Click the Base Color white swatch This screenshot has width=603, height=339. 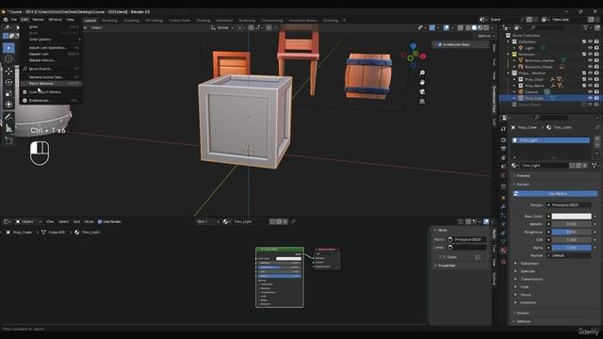[x=571, y=217]
